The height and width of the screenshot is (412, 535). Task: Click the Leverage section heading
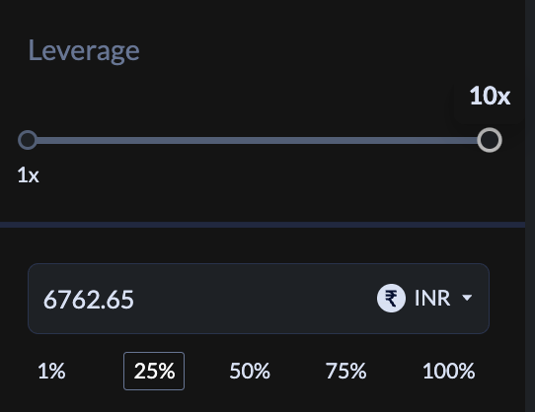click(84, 50)
